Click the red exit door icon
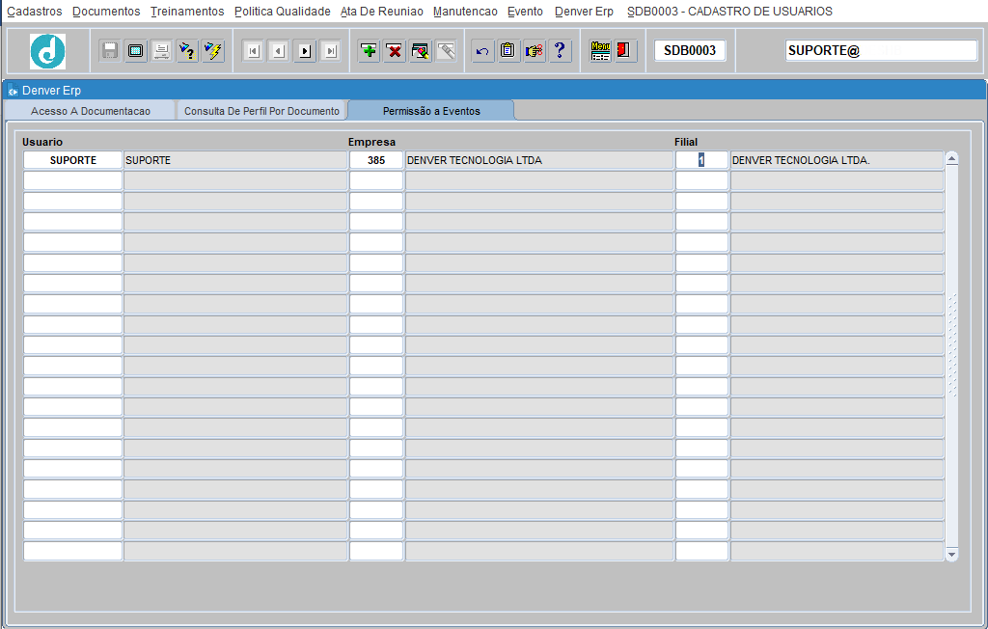Screen dimensions: 988x629 624,51
